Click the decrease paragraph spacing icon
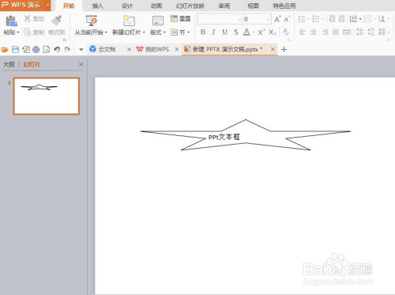This screenshot has height=295, width=395. [371, 32]
